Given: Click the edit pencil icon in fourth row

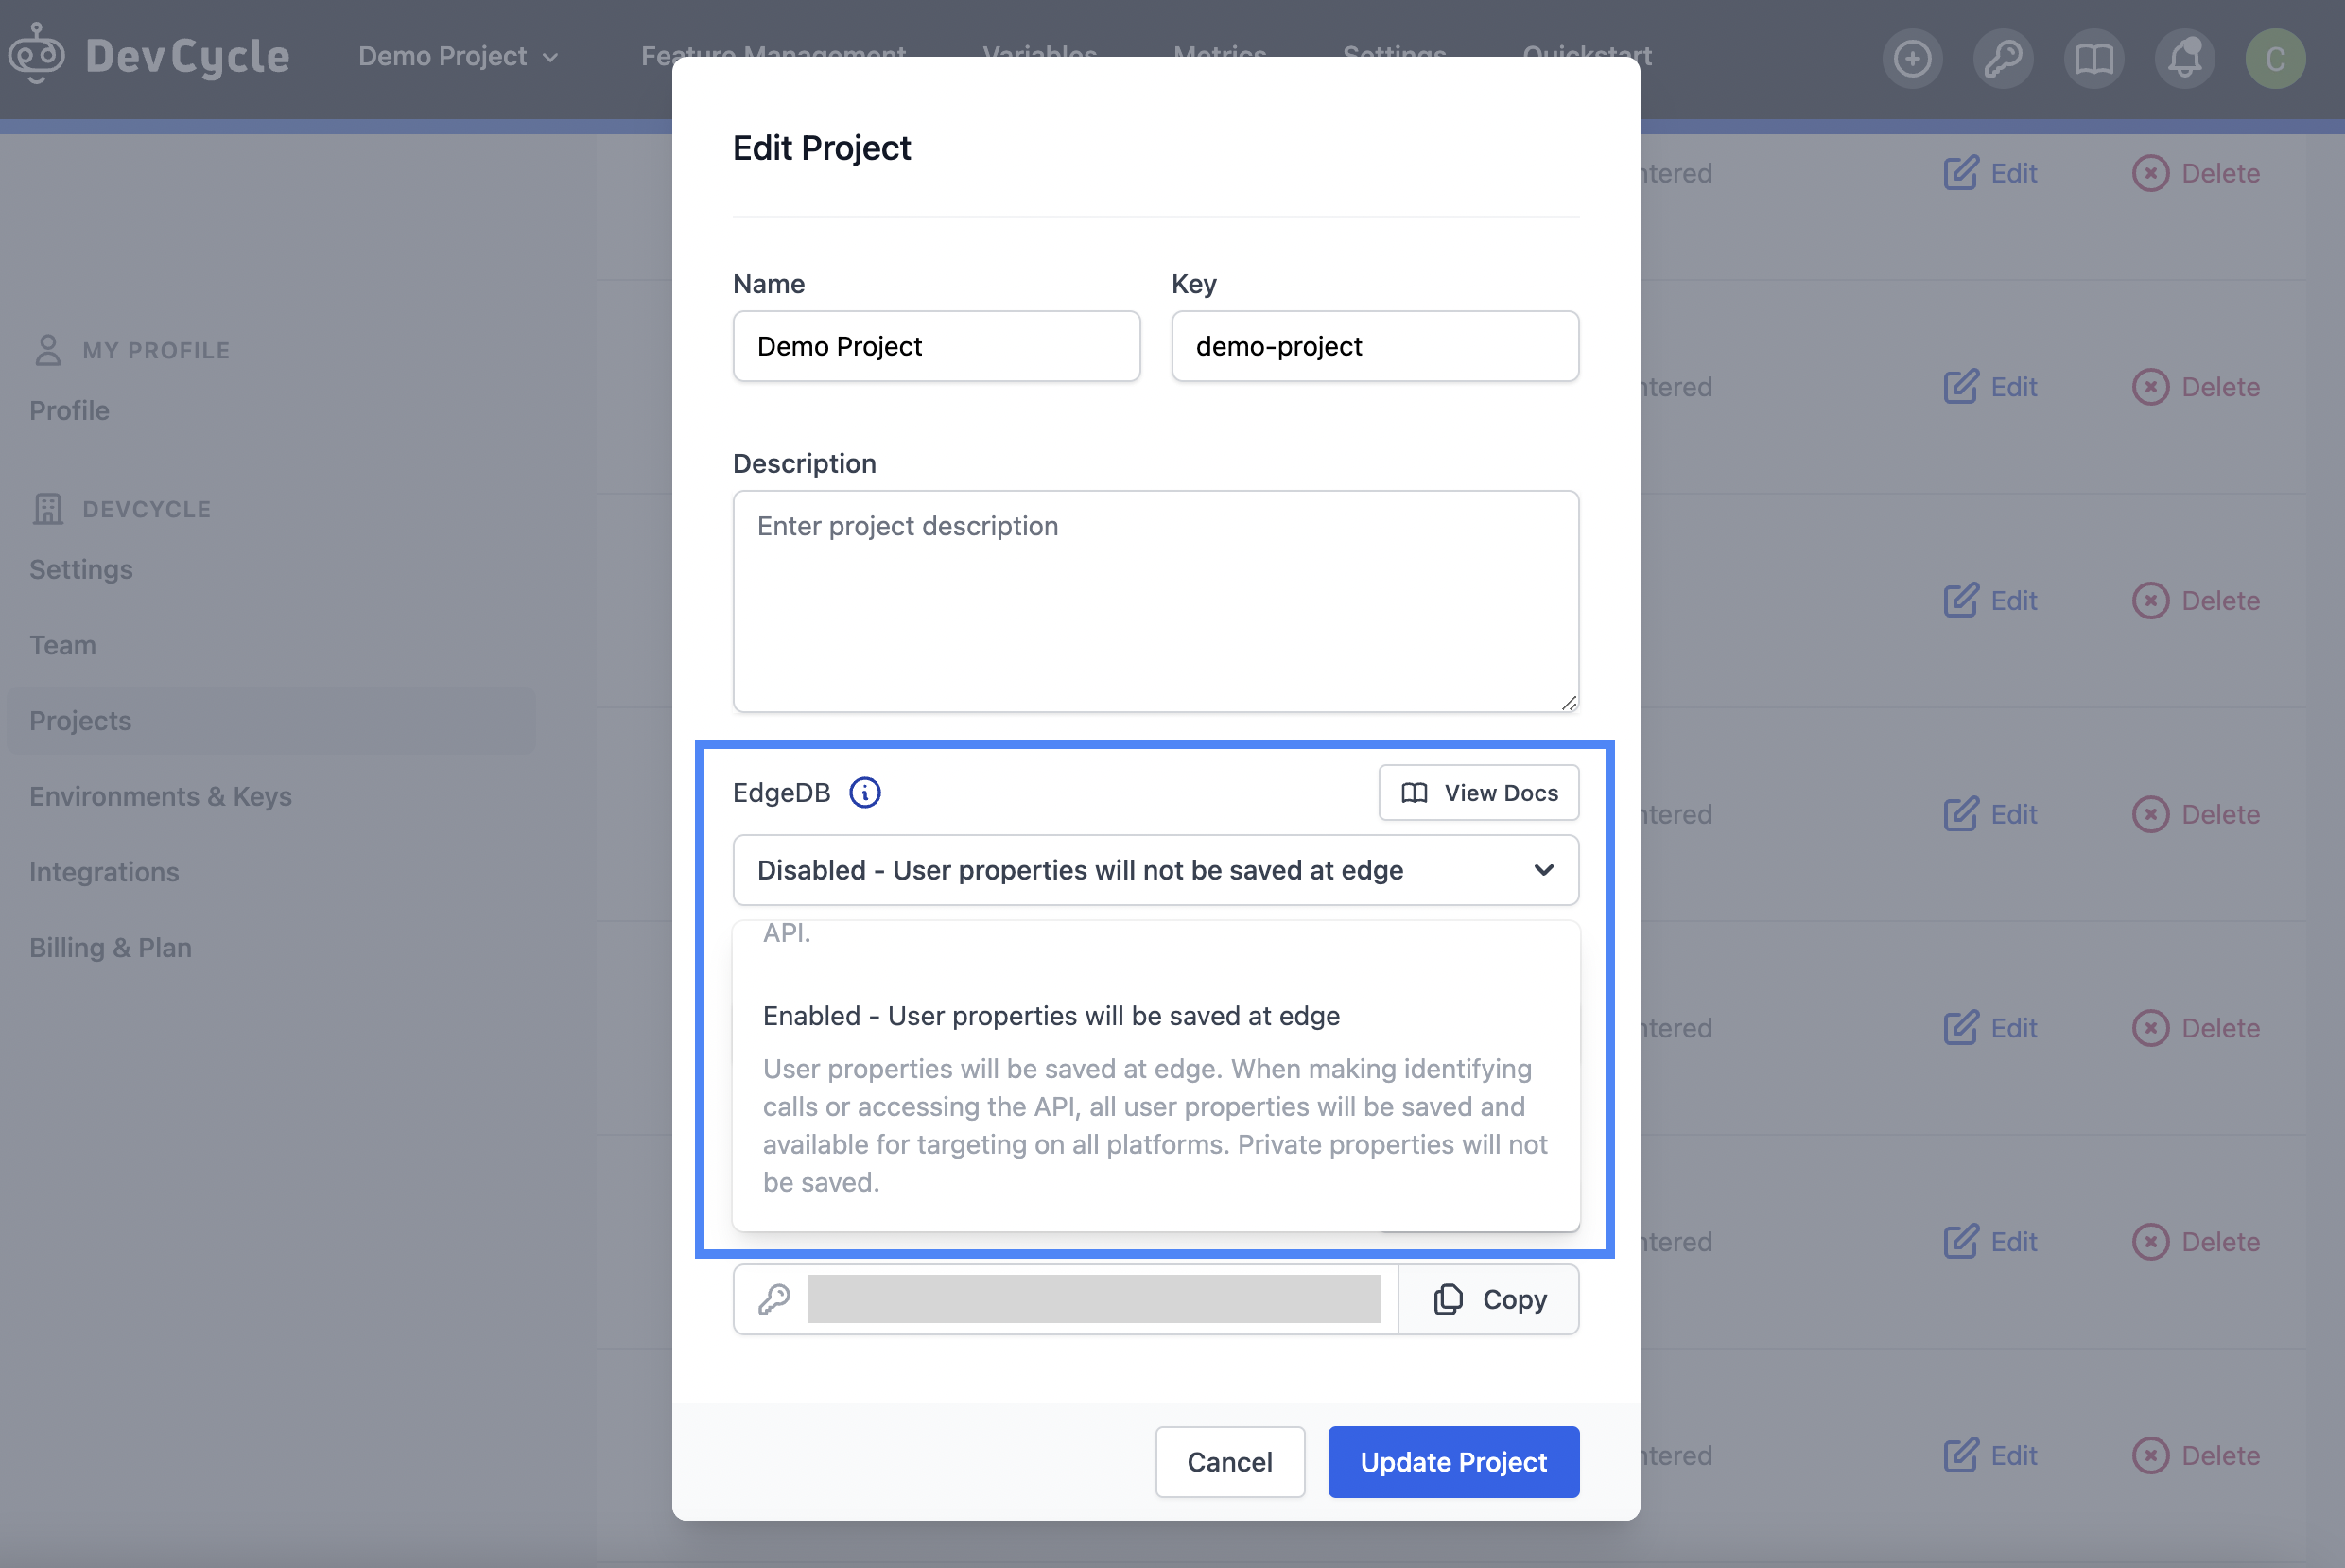Looking at the screenshot, I should click(x=1960, y=814).
